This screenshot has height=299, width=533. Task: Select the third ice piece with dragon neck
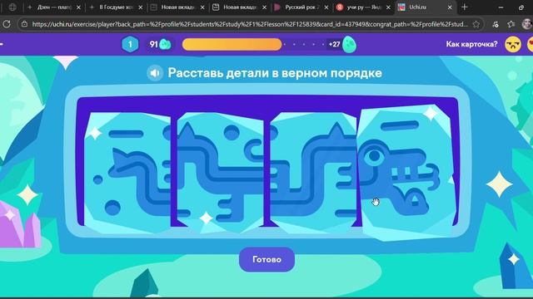(313, 173)
